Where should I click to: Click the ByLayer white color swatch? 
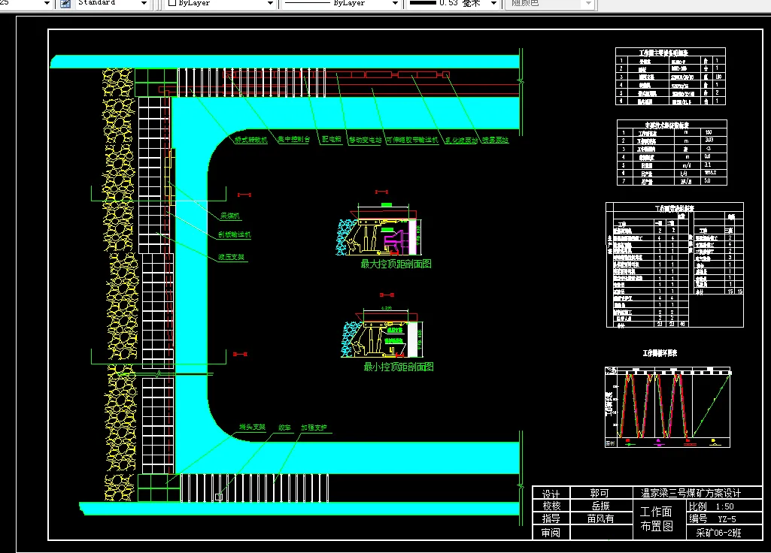point(172,3)
